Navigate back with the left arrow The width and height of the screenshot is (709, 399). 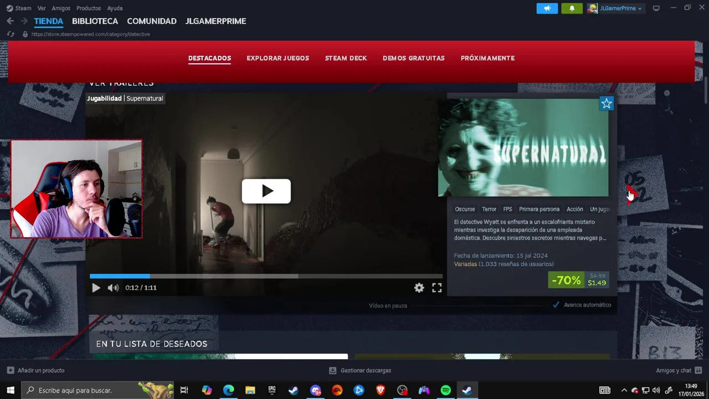coord(10,21)
